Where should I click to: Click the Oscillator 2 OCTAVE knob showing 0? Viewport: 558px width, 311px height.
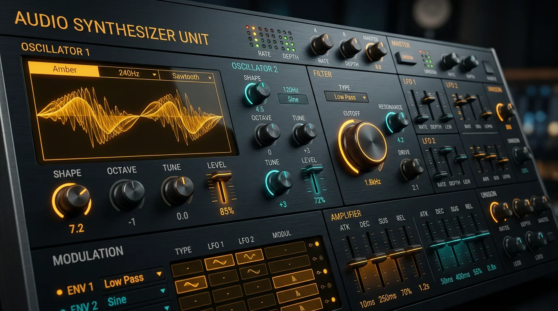[267, 134]
